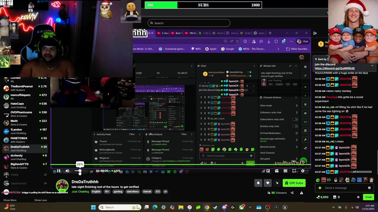This screenshot has height=212, width=378.
Task: Click the Windows taskbar Search box
Action: click(120, 207)
